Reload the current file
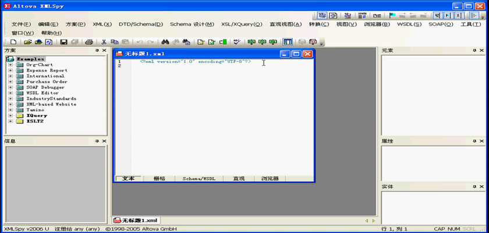Screen dimensions: 489x233 [x=49, y=42]
